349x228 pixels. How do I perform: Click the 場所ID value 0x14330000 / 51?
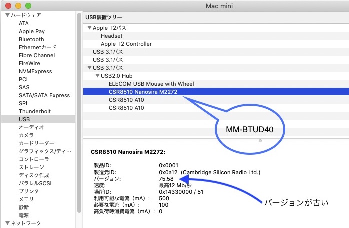(181, 192)
